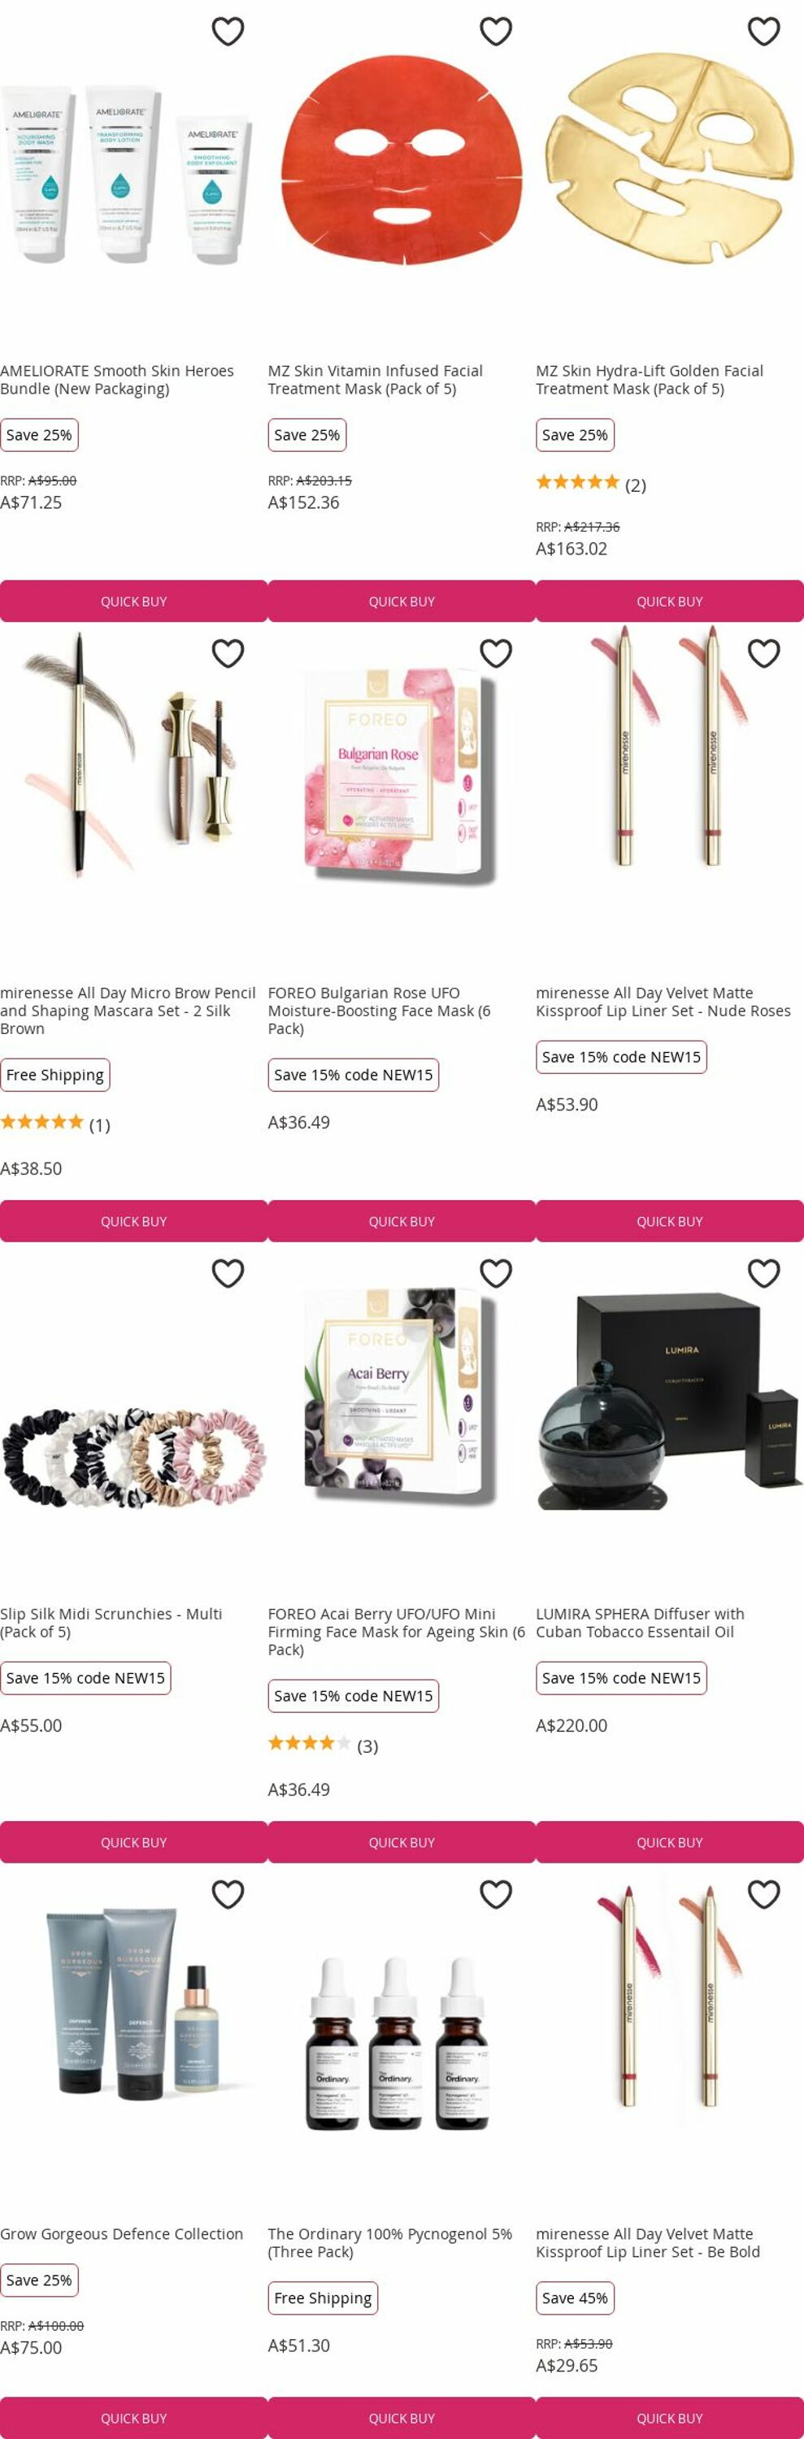Viewport: 804px width, 2439px height.
Task: Open The Ordinary 100% Pycnogenol 5% title
Action: coord(390,2243)
